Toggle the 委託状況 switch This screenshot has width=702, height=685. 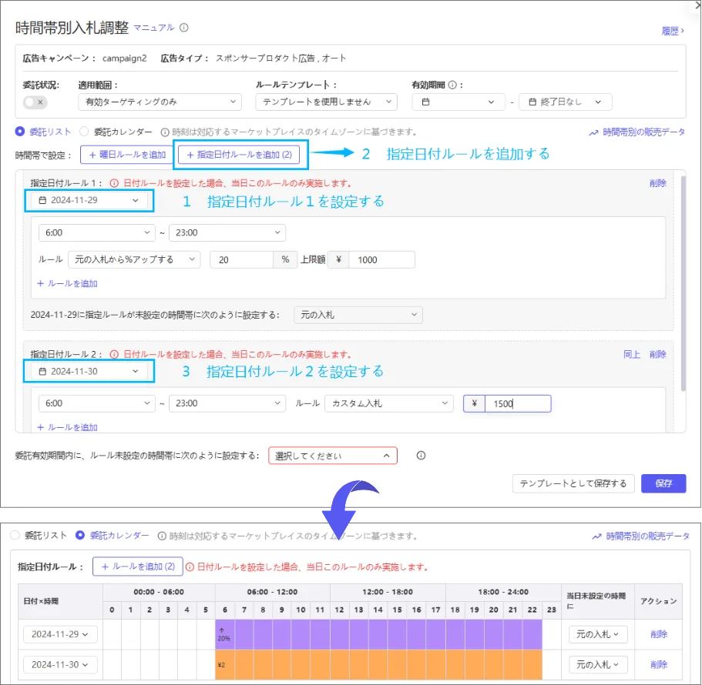pyautogui.click(x=35, y=102)
